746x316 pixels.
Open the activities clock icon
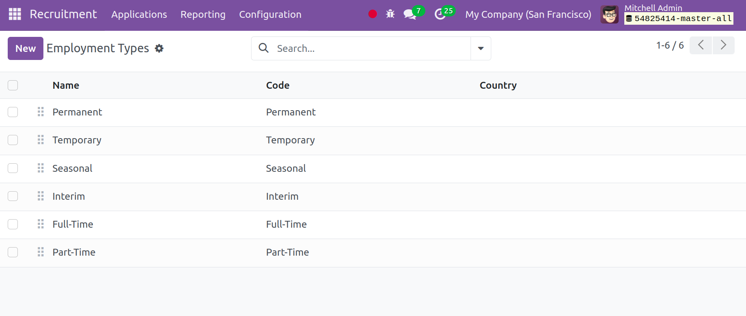point(440,15)
